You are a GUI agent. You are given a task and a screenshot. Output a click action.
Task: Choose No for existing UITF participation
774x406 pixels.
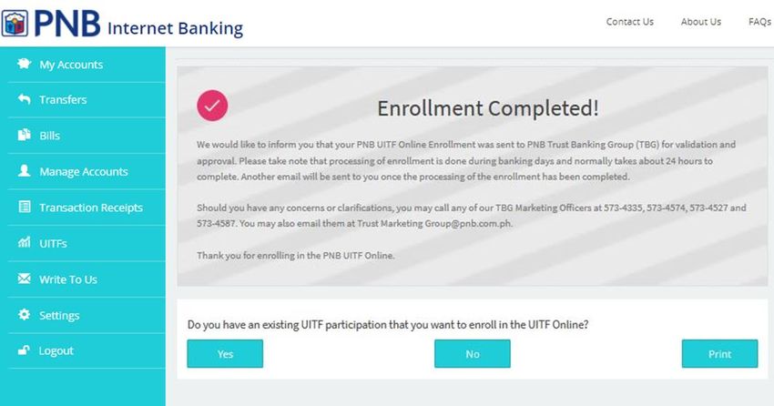click(x=473, y=354)
